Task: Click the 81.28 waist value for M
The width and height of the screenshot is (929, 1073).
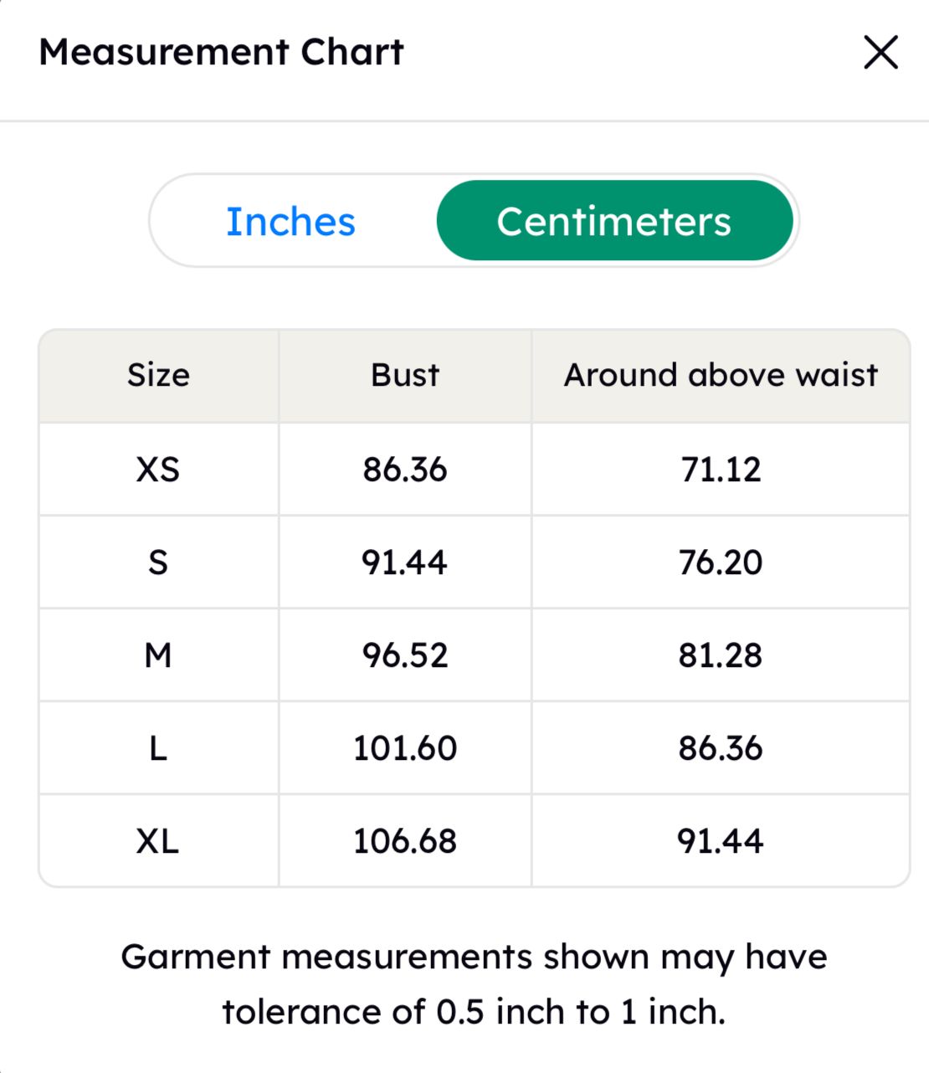Action: [721, 655]
